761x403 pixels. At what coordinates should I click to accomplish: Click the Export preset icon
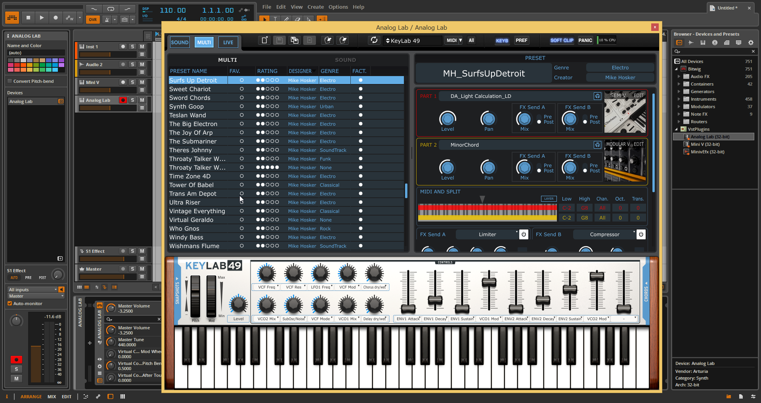[x=343, y=40]
